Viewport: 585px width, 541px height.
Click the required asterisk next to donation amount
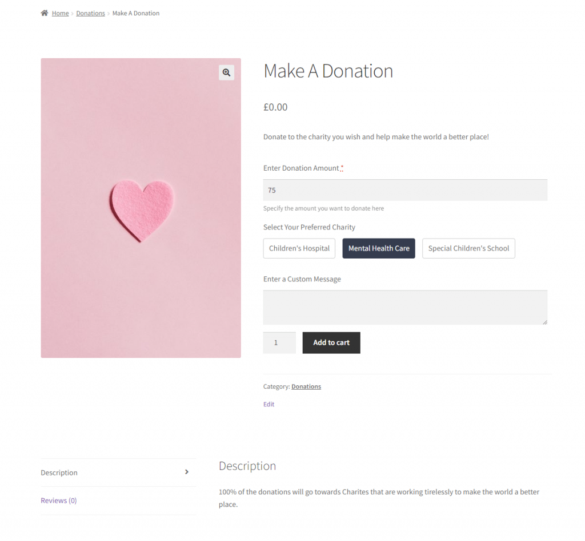[342, 167]
